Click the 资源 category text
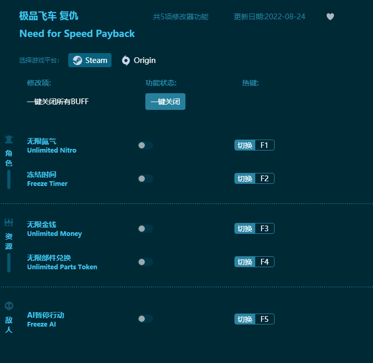 (x=9, y=242)
